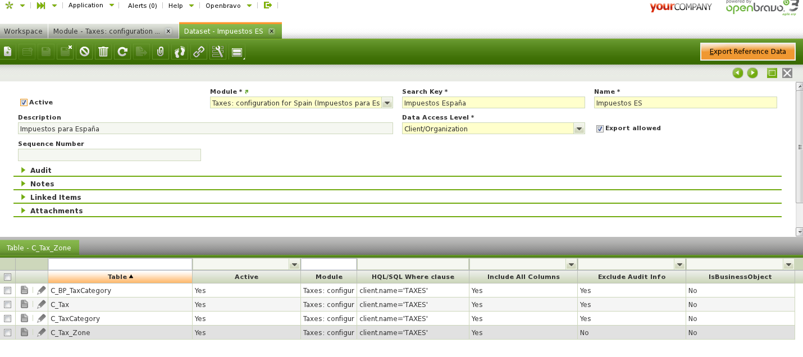
Task: Open the quick launch (fast-forward) icon
Action: coord(41,5)
